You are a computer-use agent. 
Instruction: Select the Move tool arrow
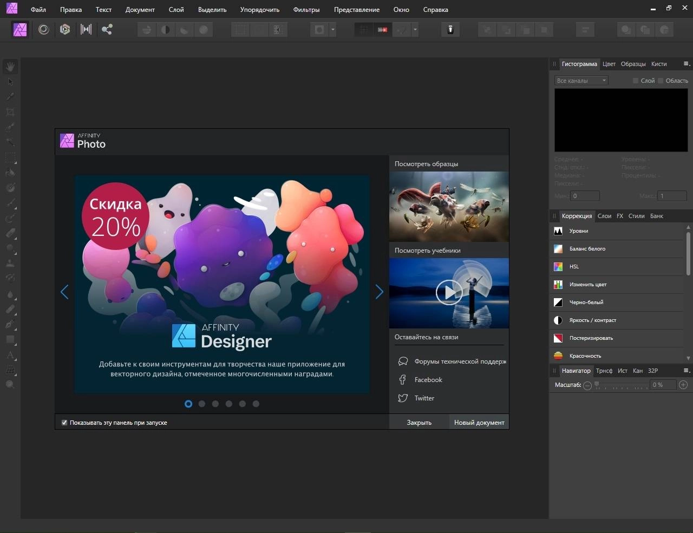click(10, 82)
